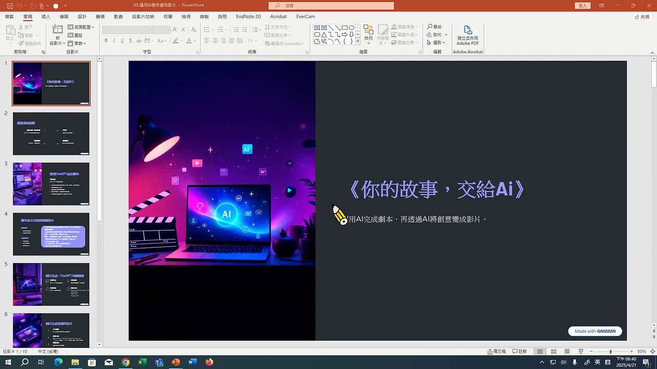Open Word from the taskbar
657x369 pixels.
(x=192, y=362)
